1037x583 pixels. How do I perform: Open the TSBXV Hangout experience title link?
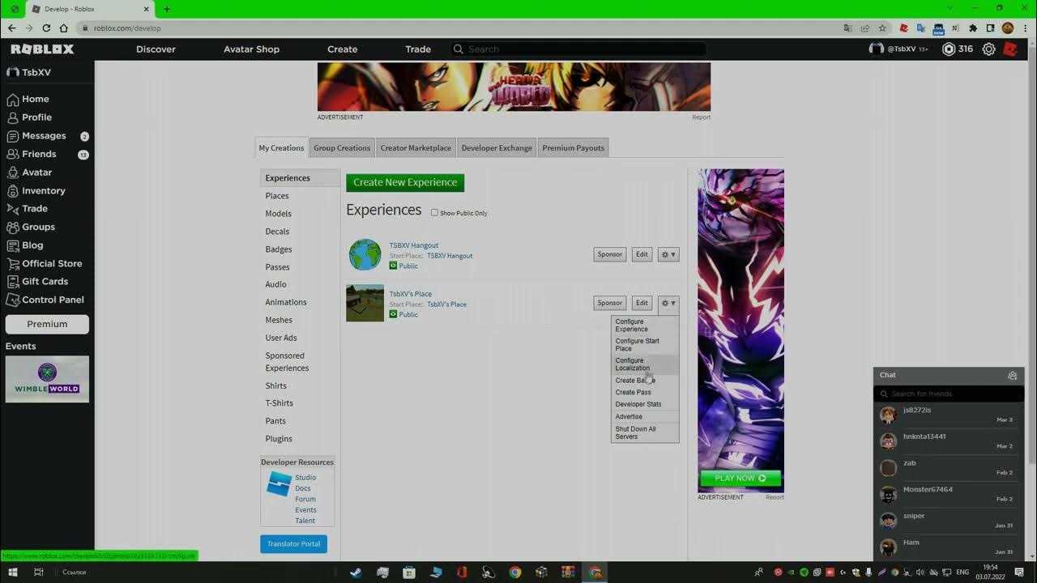[414, 245]
